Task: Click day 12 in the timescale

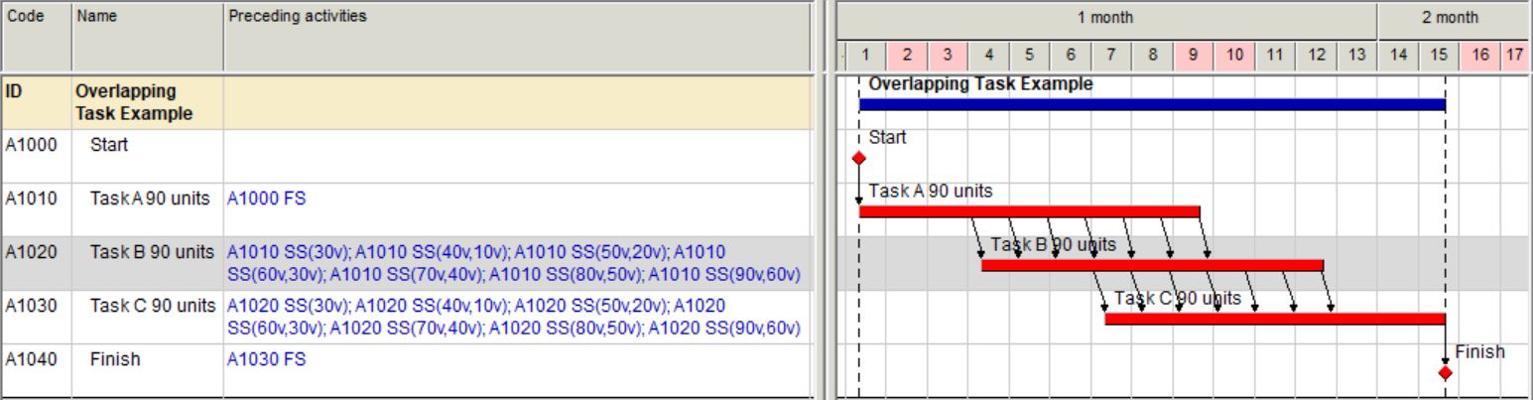Action: (1316, 56)
